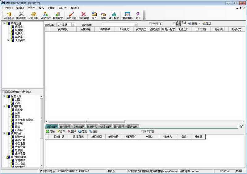Open 系统选项 system options toolbar icon
247x174 pixels.
click(9, 15)
